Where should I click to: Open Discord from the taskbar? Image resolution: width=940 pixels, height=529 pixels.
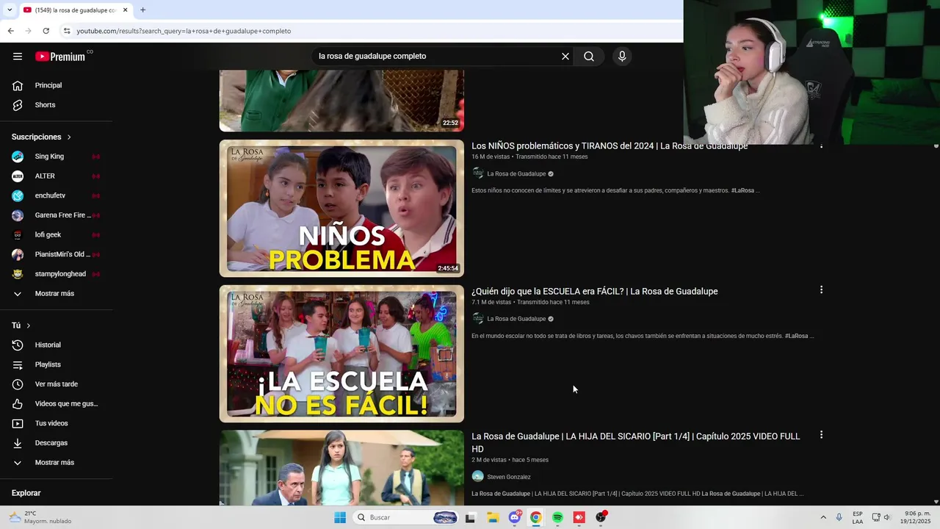pos(515,517)
